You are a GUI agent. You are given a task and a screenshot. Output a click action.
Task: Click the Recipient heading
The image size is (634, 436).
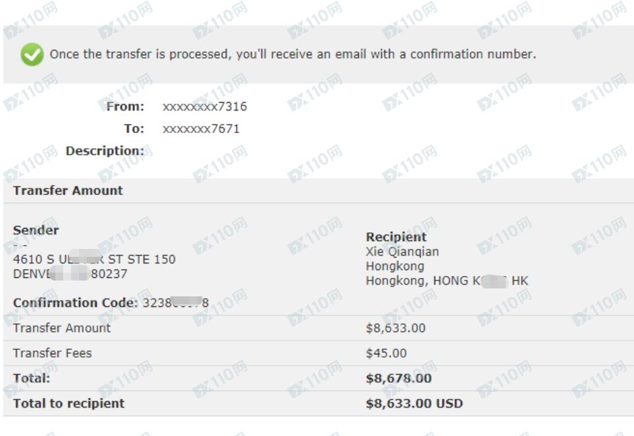coord(396,237)
